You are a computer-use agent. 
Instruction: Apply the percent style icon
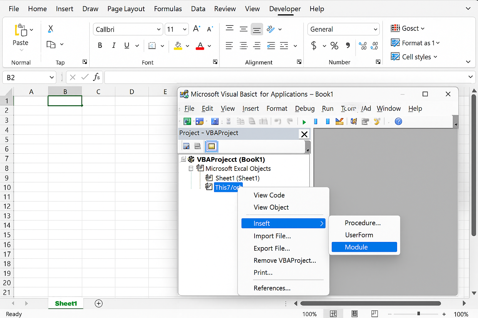(x=334, y=46)
